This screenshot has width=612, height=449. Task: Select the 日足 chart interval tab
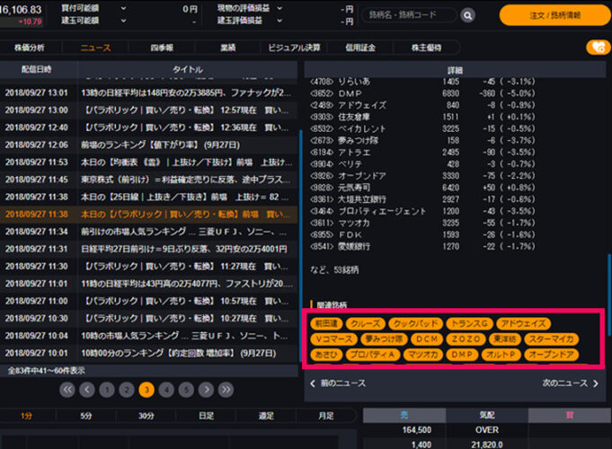coord(206,416)
